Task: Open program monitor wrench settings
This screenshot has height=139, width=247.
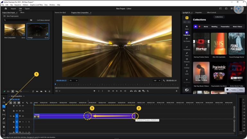Action: (x=164, y=81)
